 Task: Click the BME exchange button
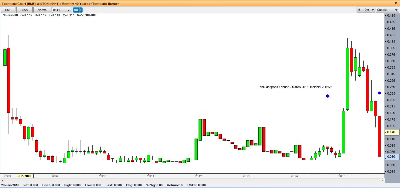[x=8, y=10]
